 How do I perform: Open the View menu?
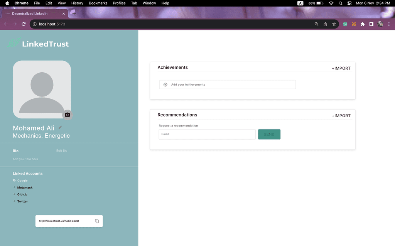click(x=61, y=3)
